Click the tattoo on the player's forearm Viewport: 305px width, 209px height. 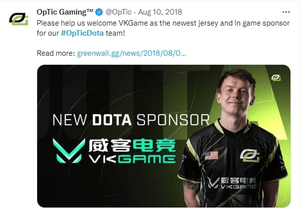191,186
